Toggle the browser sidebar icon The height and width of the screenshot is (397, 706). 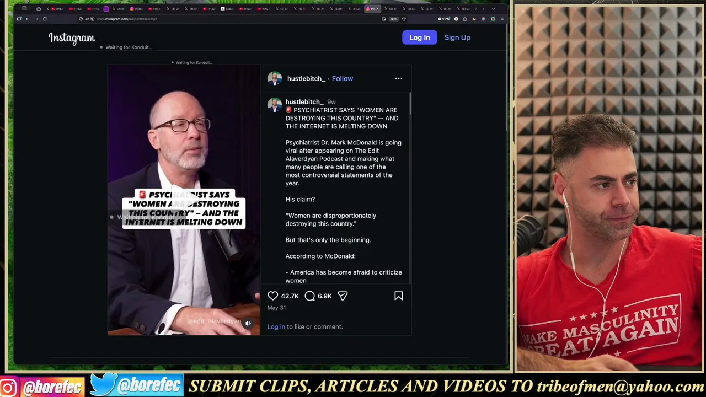[19, 19]
